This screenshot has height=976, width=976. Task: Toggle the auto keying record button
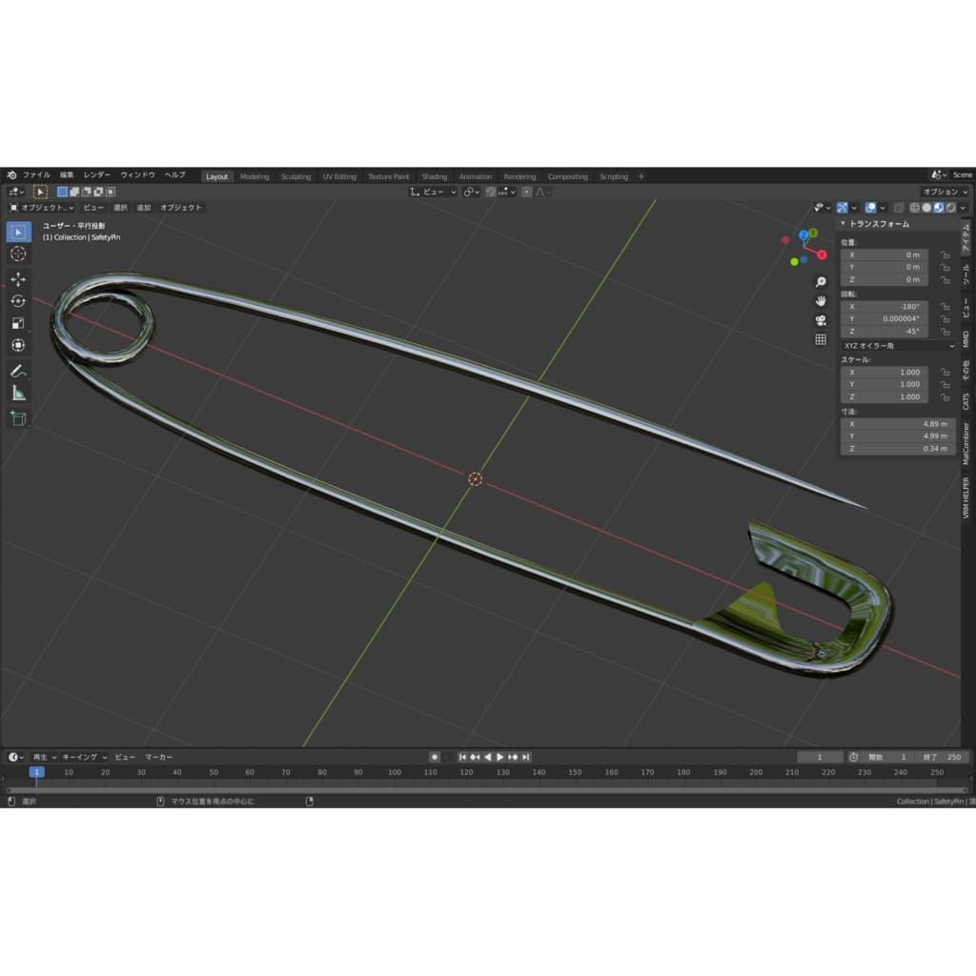(x=435, y=758)
